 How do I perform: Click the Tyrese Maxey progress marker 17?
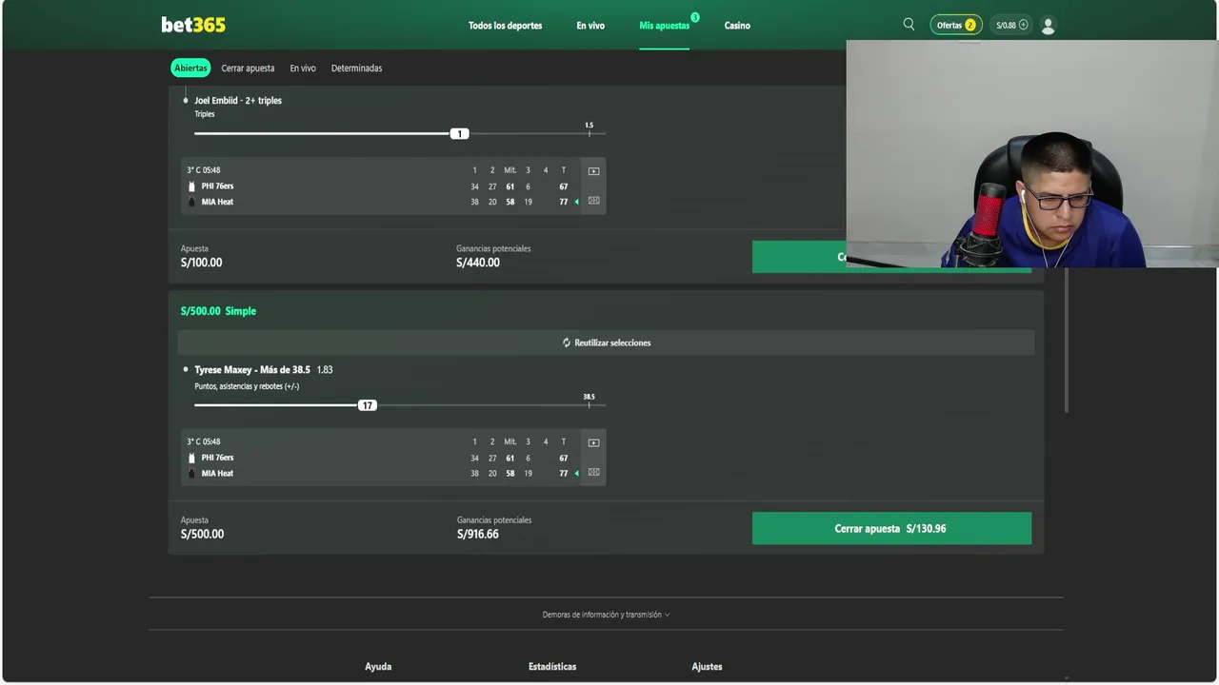pos(367,405)
